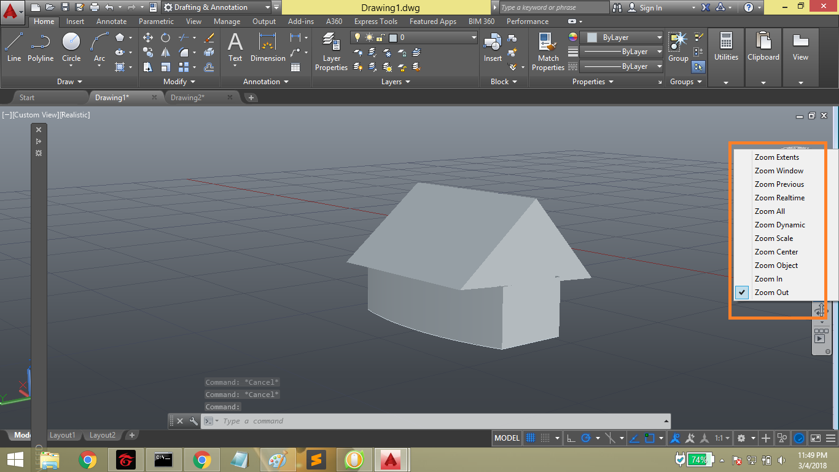Expand the Modify panel
Screen dimensions: 839x472
click(x=179, y=82)
